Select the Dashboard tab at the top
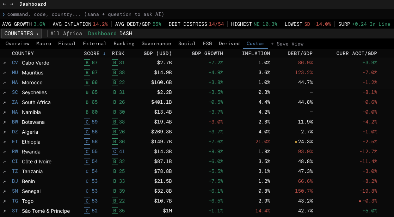Image resolution: width=394 pixels, height=217 pixels. coord(32,4)
